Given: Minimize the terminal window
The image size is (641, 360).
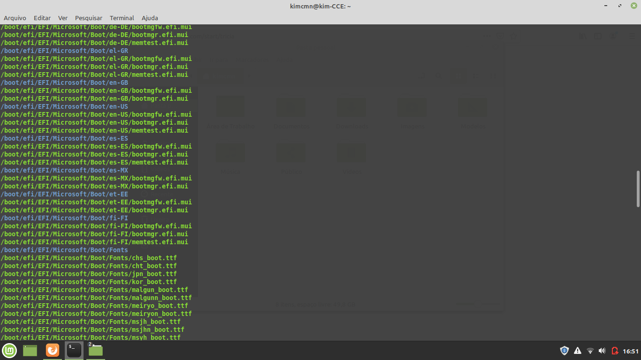Looking at the screenshot, I should coord(607,6).
